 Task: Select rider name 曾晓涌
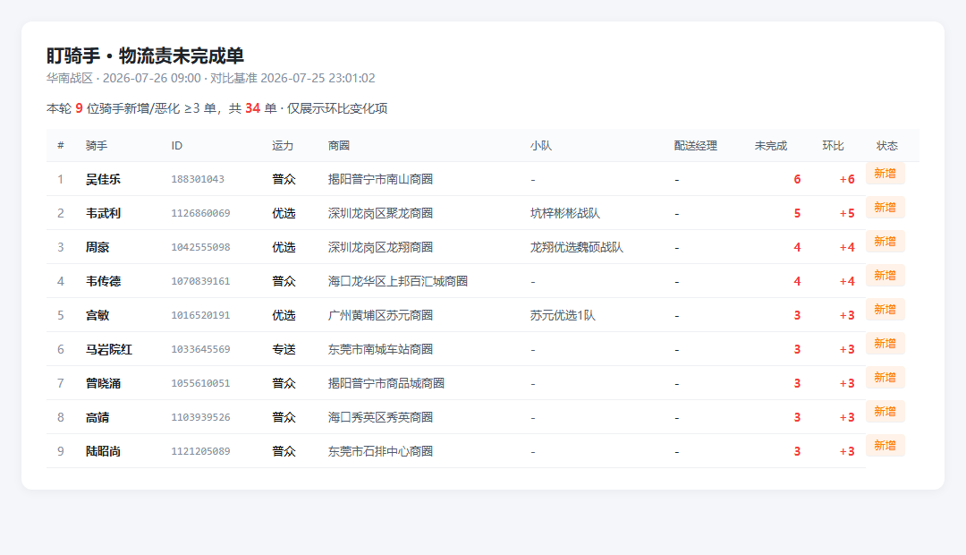[x=103, y=383]
